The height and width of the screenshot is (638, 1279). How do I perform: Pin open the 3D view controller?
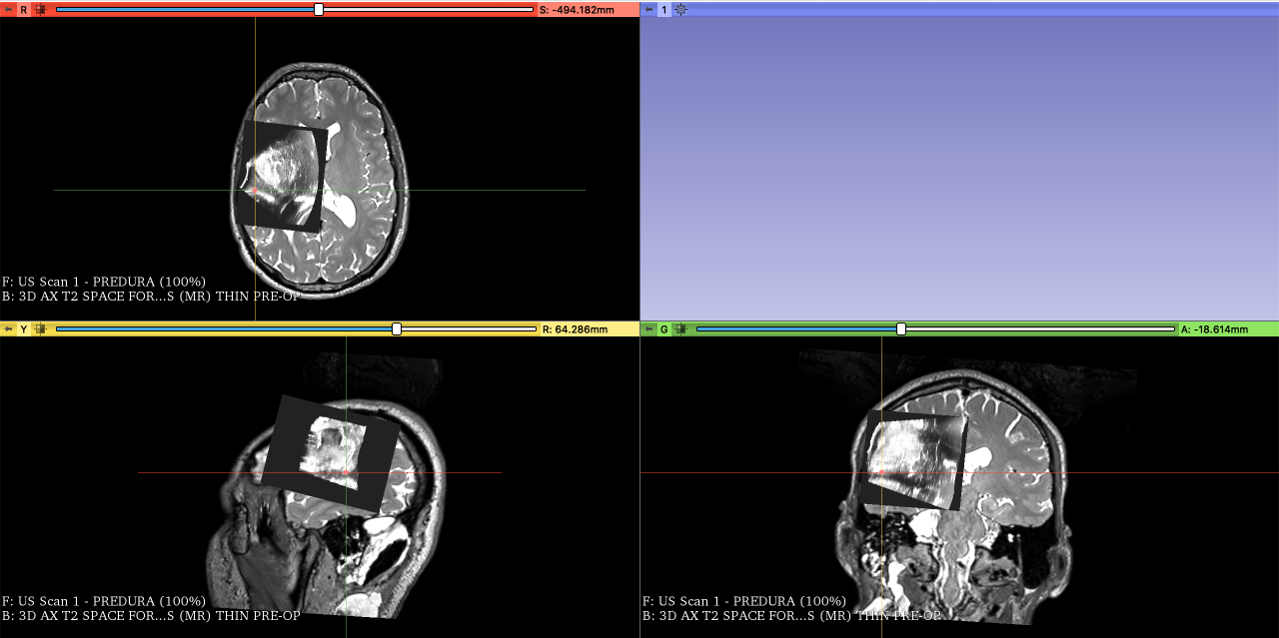(648, 9)
